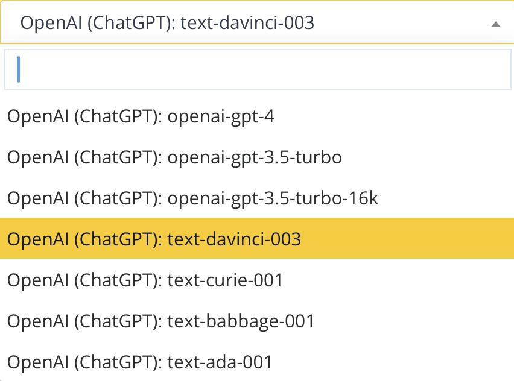Click the collapse arrow on the model dropdown
Viewport: 514px width, 381px height.
[495, 24]
